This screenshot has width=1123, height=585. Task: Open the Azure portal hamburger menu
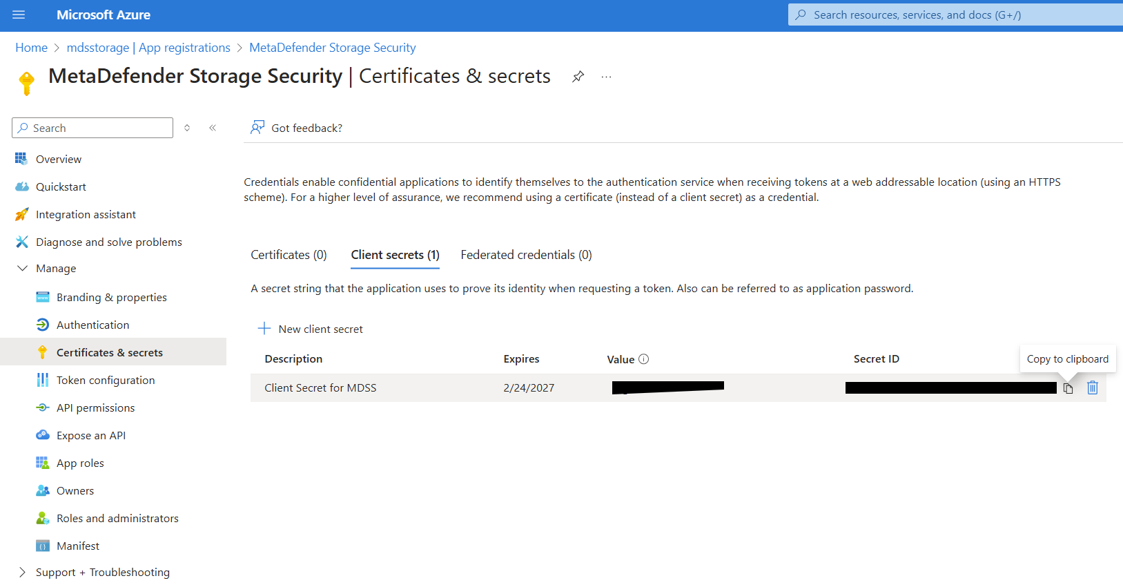(19, 15)
